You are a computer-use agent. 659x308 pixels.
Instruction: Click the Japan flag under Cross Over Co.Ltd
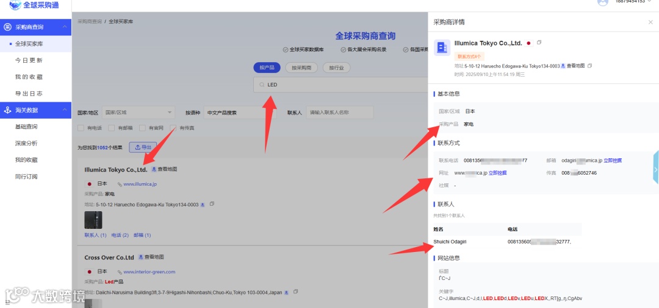89,271
